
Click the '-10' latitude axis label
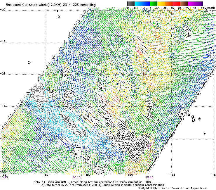point(3,10)
